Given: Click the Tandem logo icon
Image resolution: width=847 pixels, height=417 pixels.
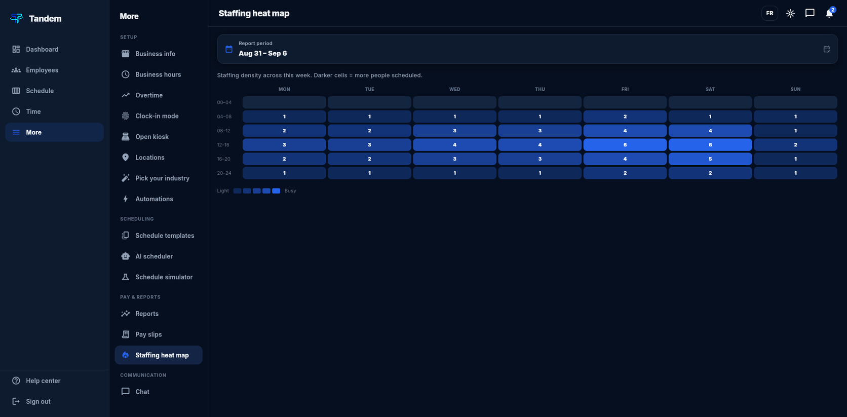Looking at the screenshot, I should [16, 18].
